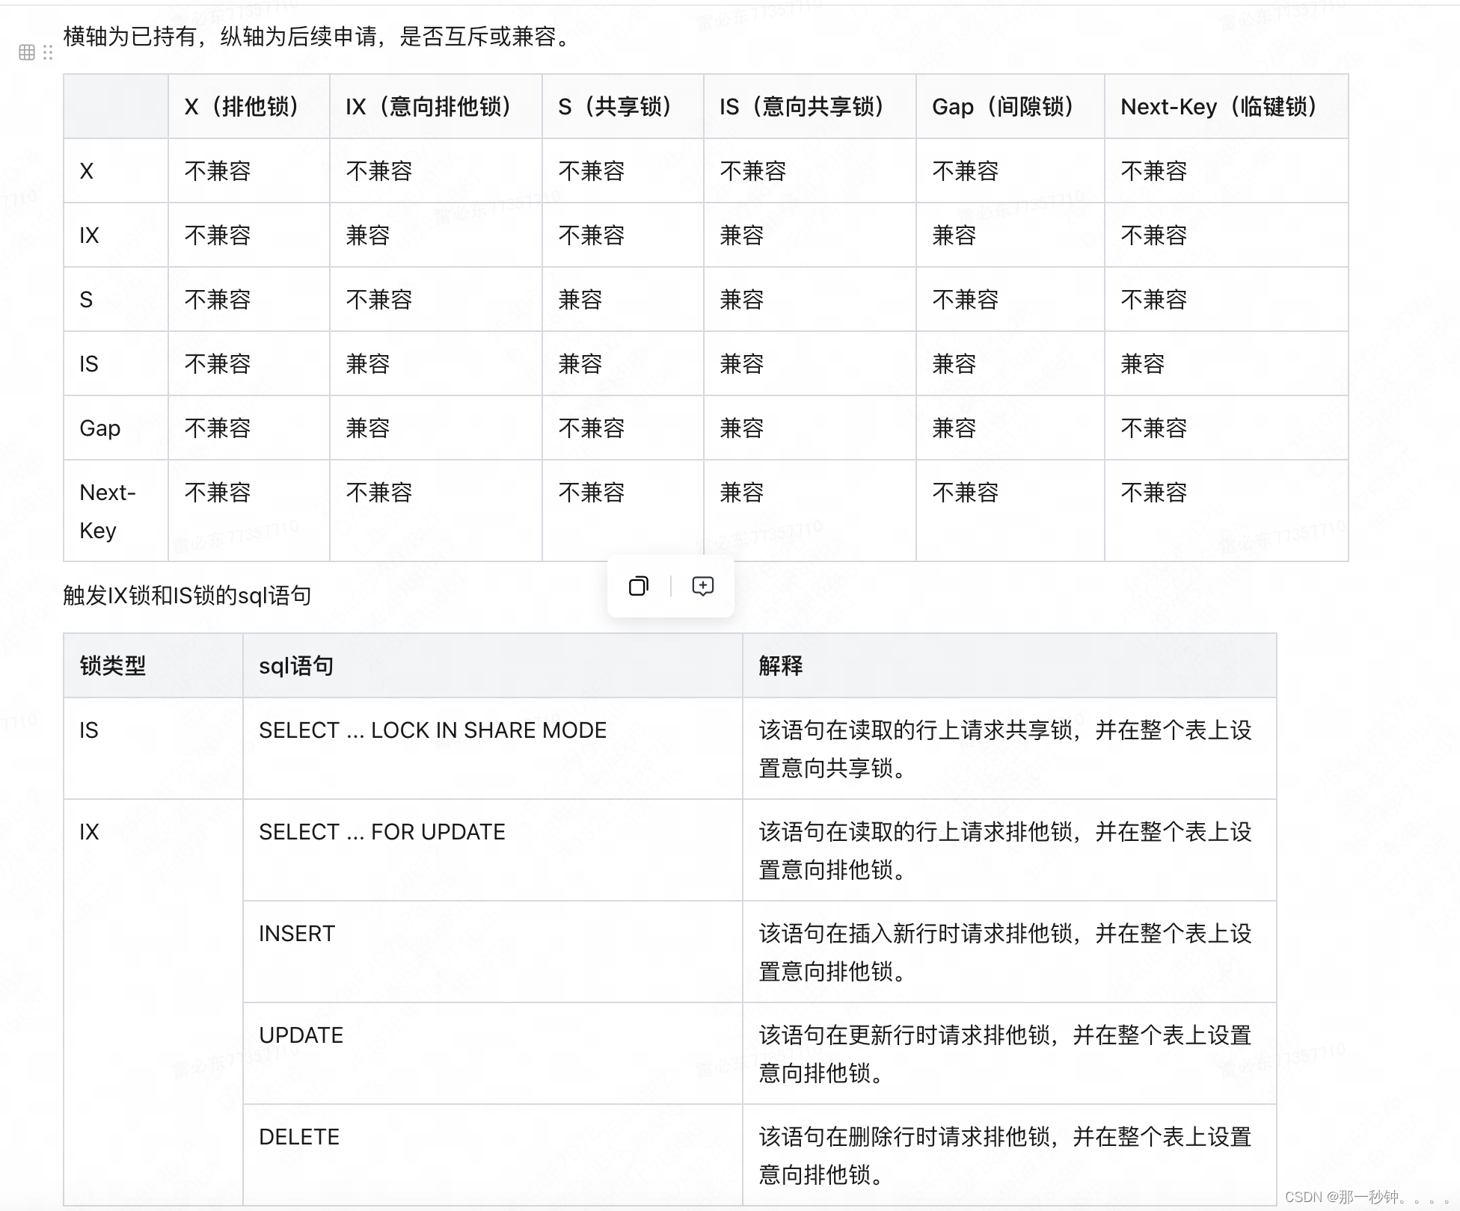Select the sql语句 header cell

point(296,665)
